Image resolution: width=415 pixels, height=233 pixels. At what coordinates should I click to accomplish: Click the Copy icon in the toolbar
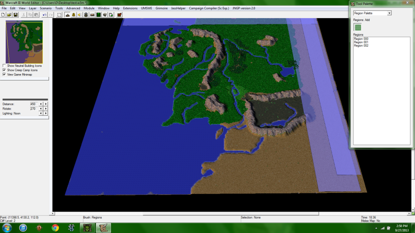pos(30,15)
